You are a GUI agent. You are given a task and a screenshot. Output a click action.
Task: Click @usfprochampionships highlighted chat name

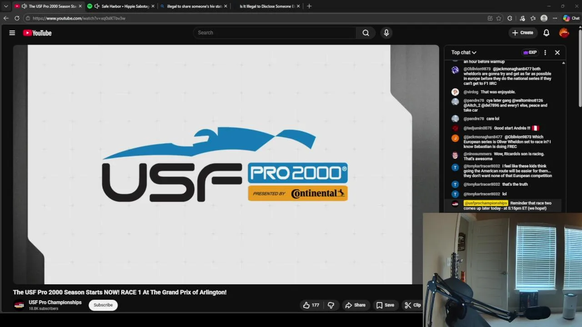[486, 203]
